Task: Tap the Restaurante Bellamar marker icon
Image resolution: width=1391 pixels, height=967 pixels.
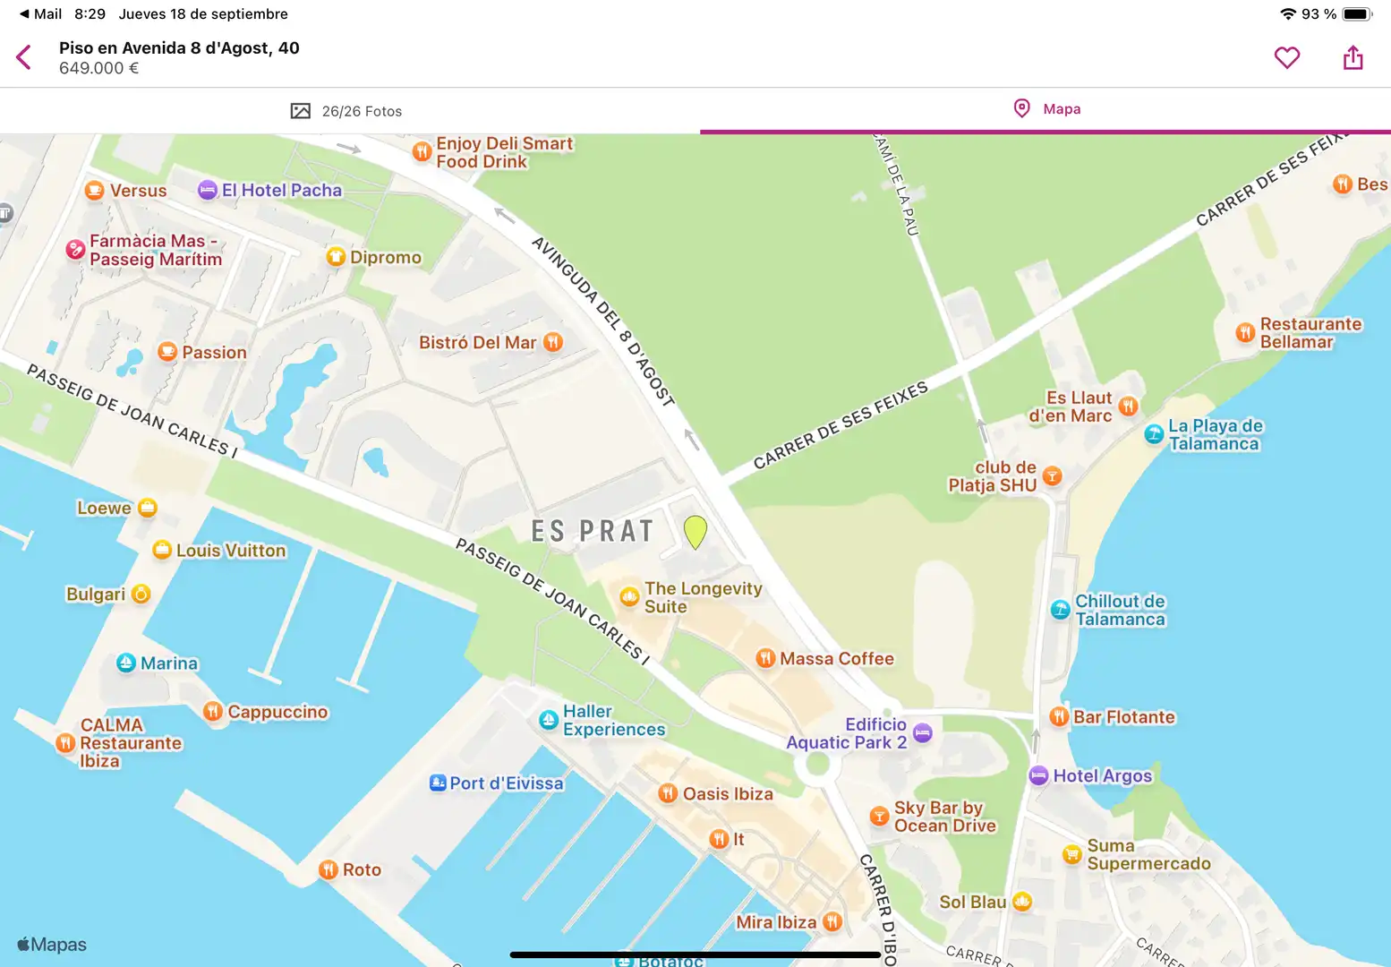Action: tap(1245, 333)
